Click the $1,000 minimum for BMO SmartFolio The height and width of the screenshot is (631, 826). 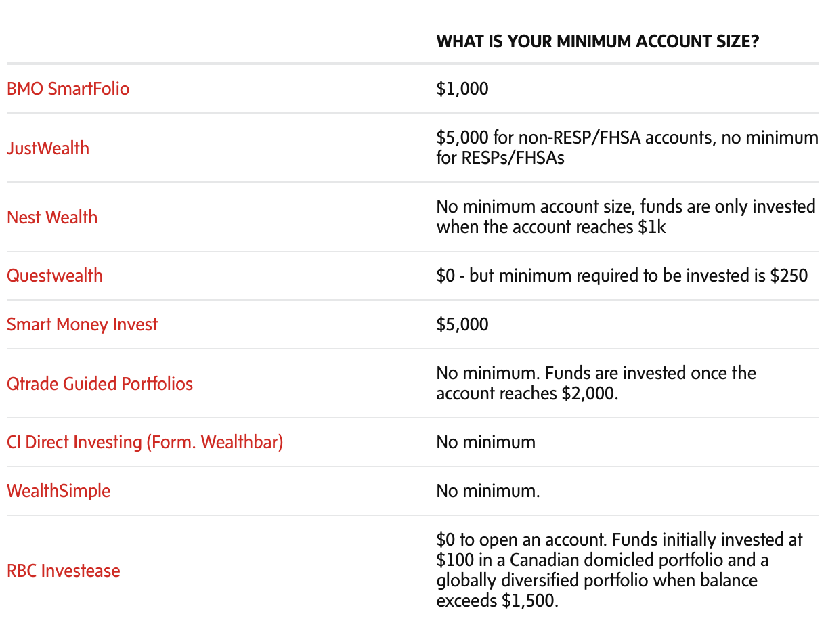click(x=462, y=89)
